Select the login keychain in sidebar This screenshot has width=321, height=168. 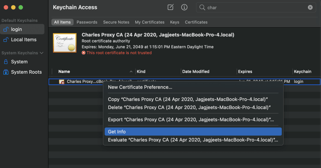tap(16, 29)
